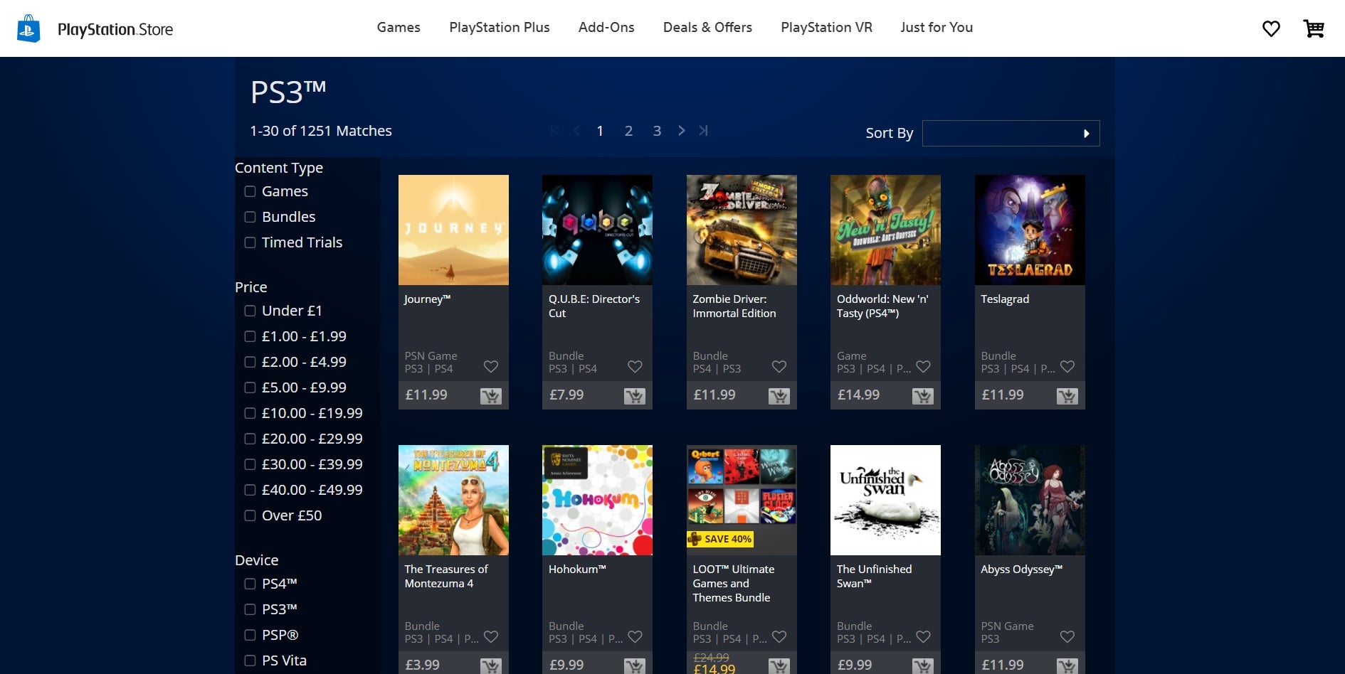Click the PlayStation Store logo icon
This screenshot has width=1345, height=674.
point(28,28)
